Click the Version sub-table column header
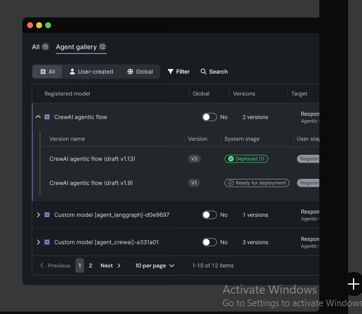The width and height of the screenshot is (362, 314). [198, 139]
